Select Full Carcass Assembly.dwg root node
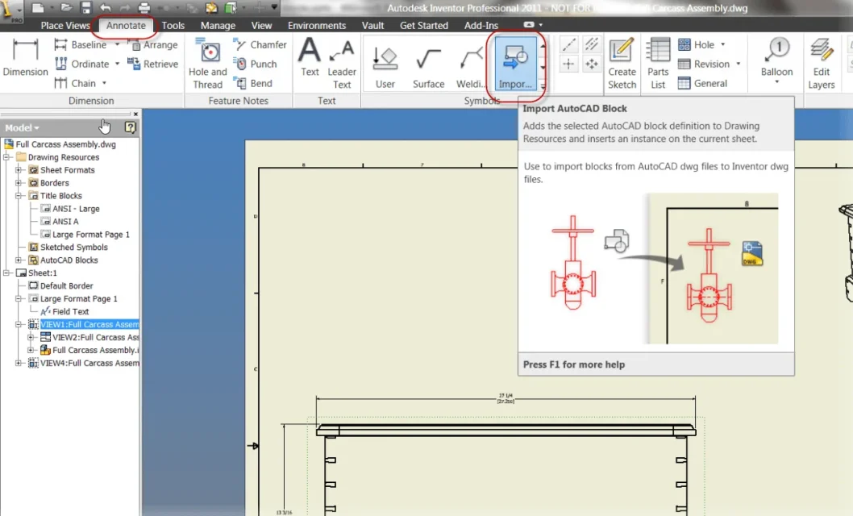Image resolution: width=853 pixels, height=516 pixels. (65, 144)
